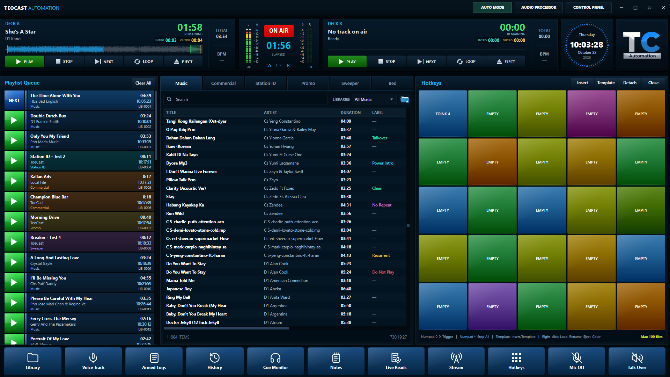Click the Template button in Hotkeys
Screen dimensions: 670x377
point(606,83)
